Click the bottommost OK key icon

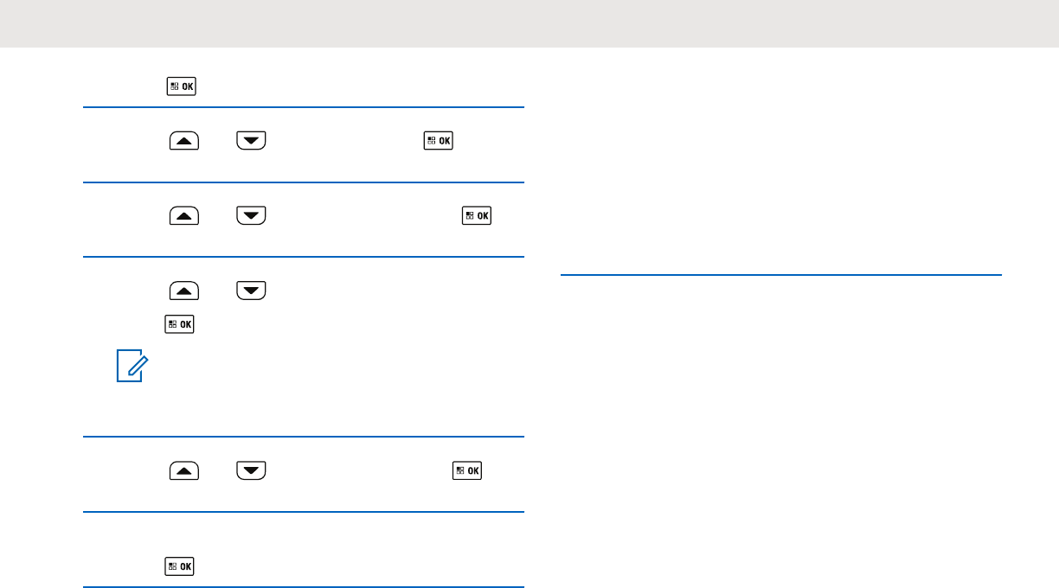click(181, 566)
